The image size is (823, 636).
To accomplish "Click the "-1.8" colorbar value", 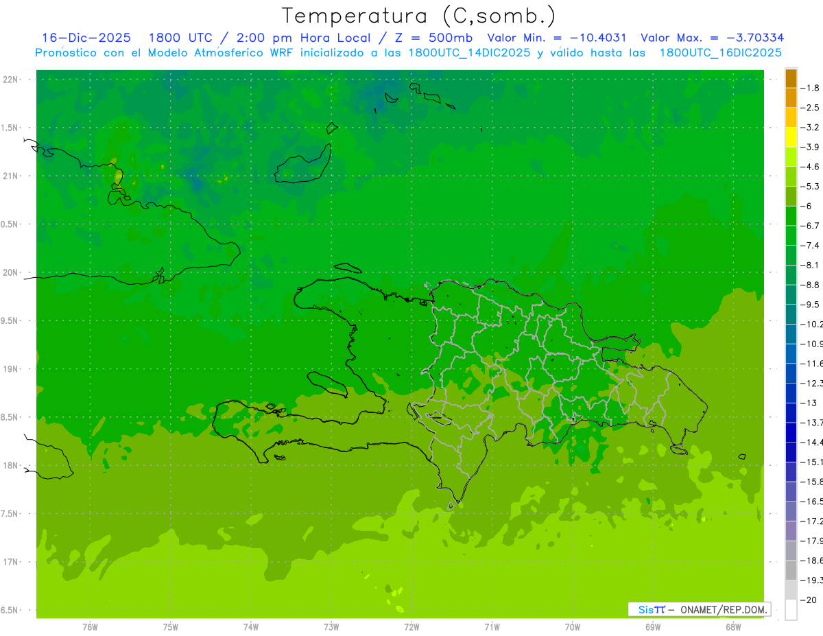I will pos(810,88).
